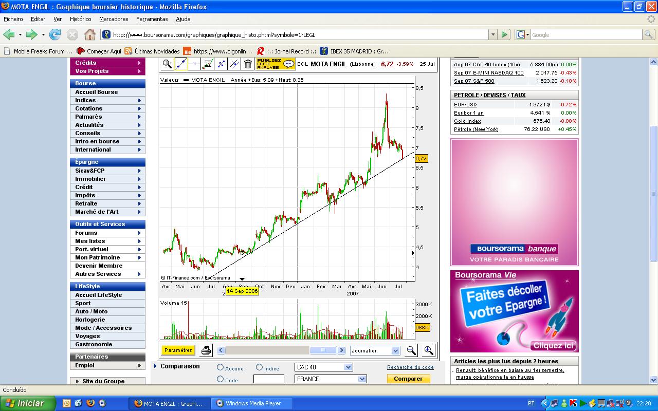Select the Indice comparison radio button

coord(260,367)
